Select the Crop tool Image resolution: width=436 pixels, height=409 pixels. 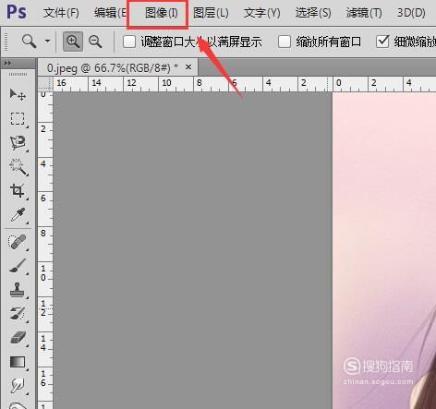click(18, 191)
